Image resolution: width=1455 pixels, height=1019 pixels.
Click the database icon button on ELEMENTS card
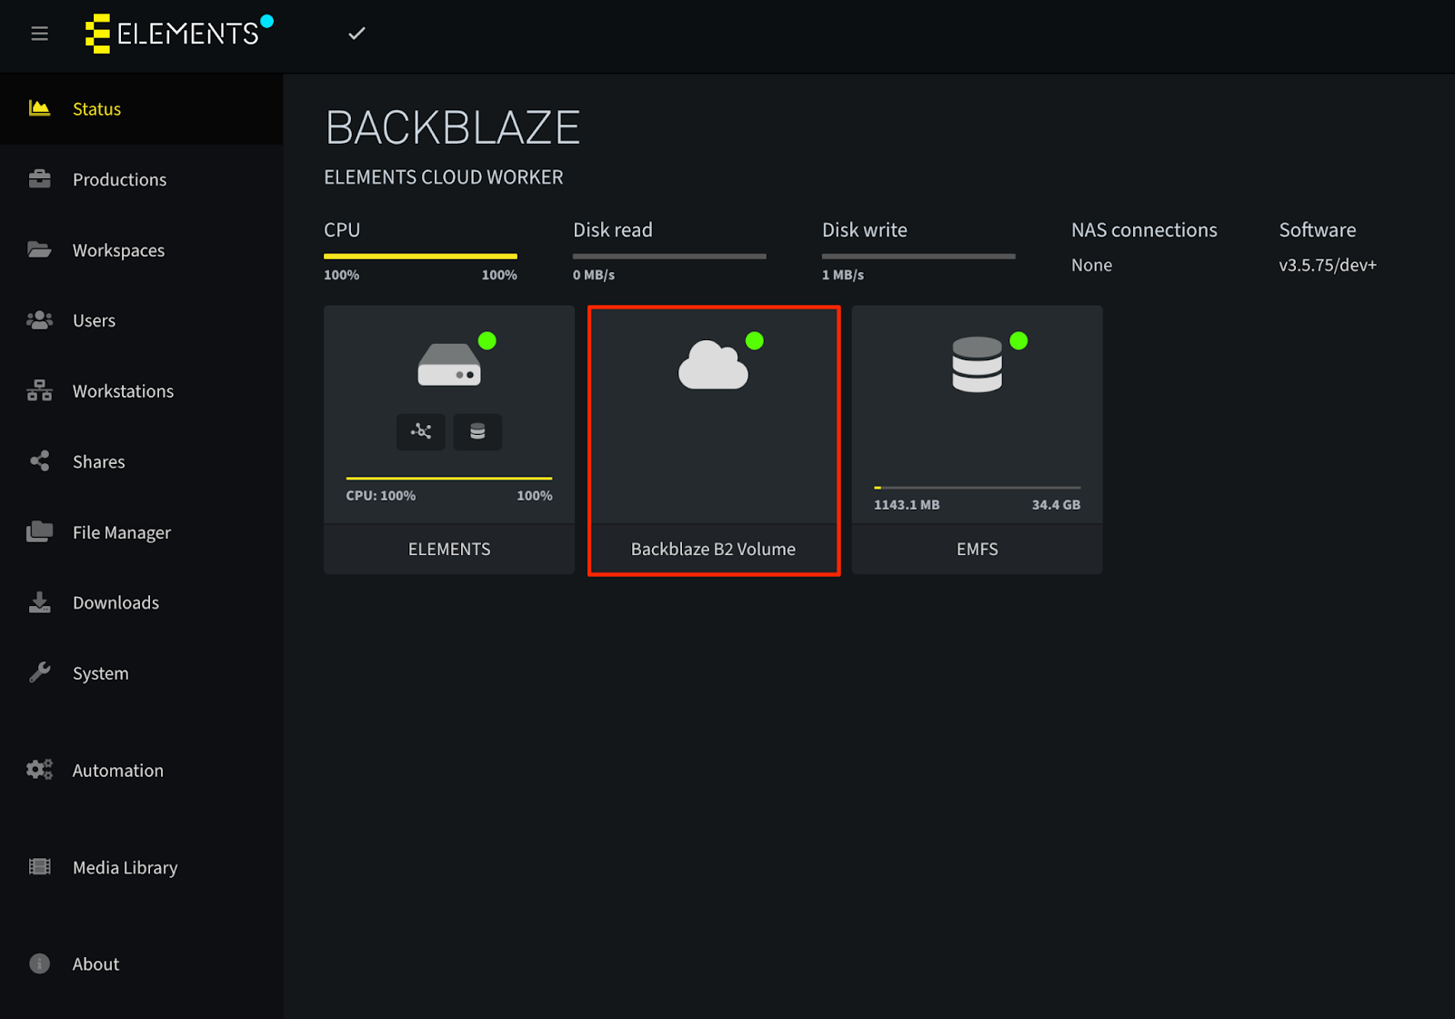tap(477, 431)
